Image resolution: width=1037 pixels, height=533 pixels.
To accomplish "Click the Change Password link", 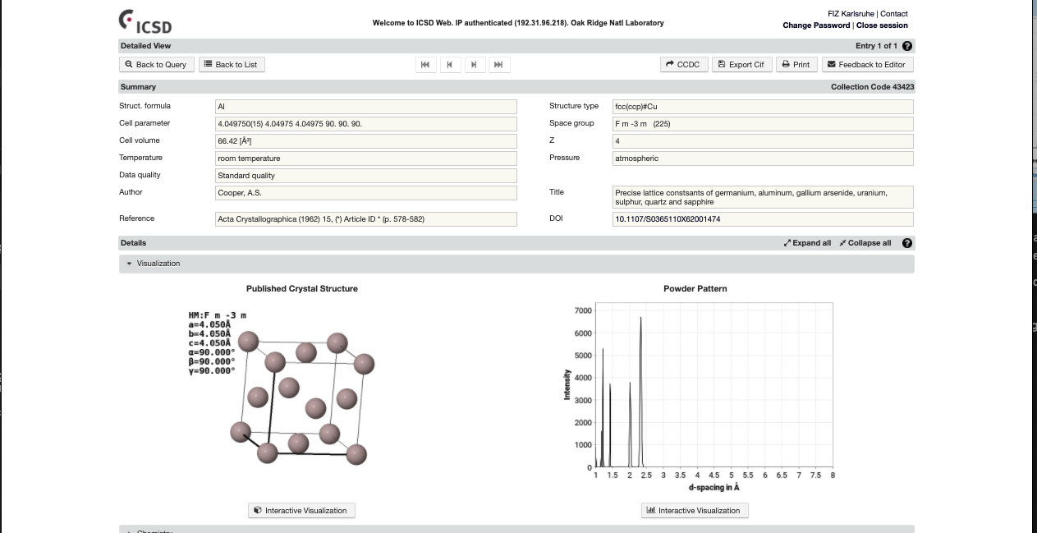I will pyautogui.click(x=816, y=25).
